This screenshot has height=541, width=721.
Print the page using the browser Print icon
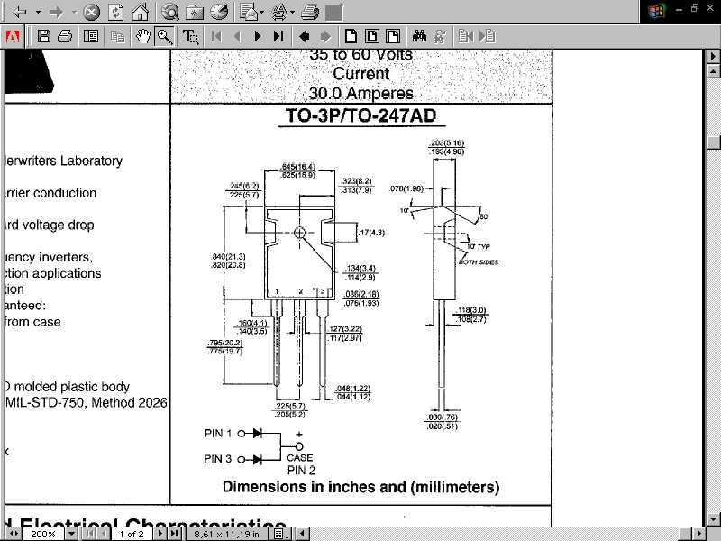tap(310, 12)
